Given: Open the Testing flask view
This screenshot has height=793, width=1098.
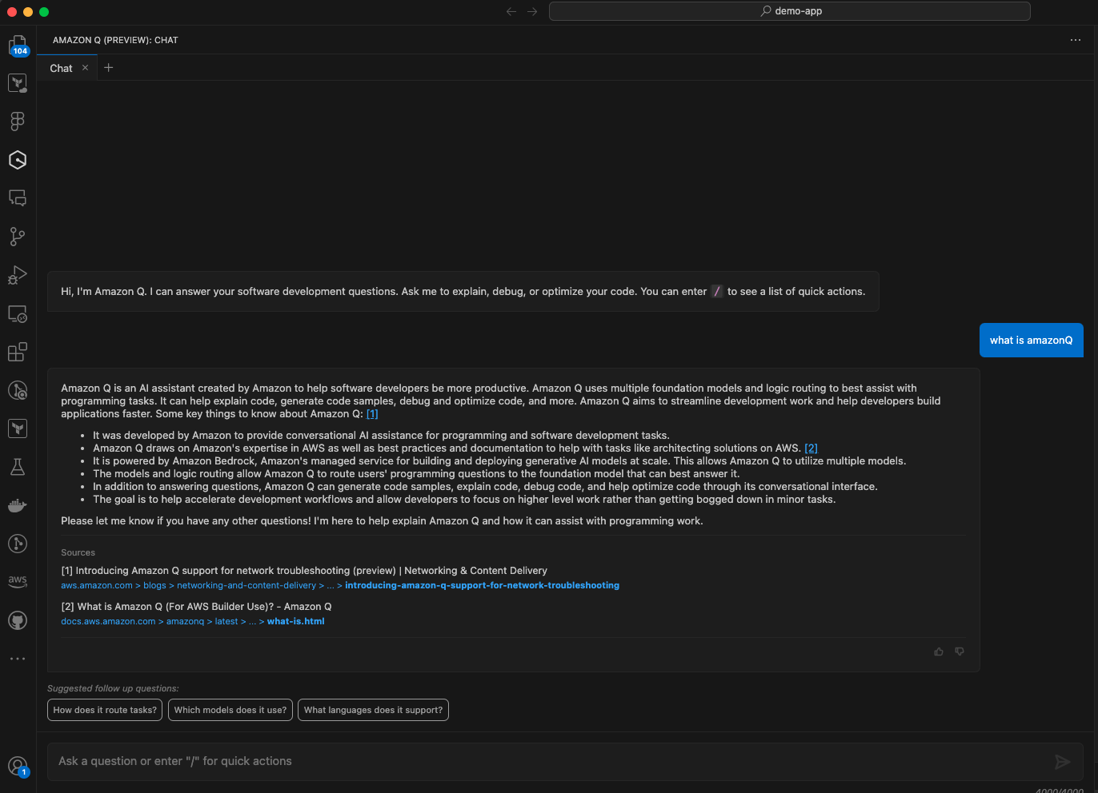Looking at the screenshot, I should (x=18, y=467).
